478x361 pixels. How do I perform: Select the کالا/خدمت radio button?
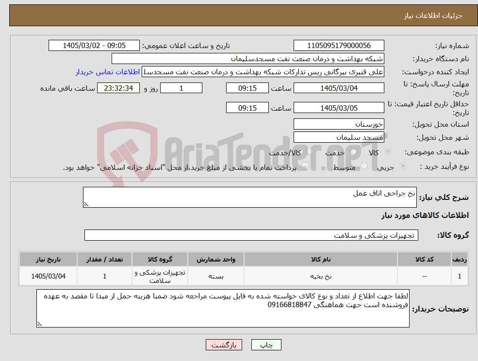(310, 151)
